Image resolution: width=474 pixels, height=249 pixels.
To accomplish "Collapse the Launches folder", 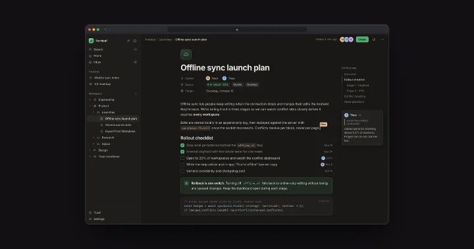I will click(93, 112).
